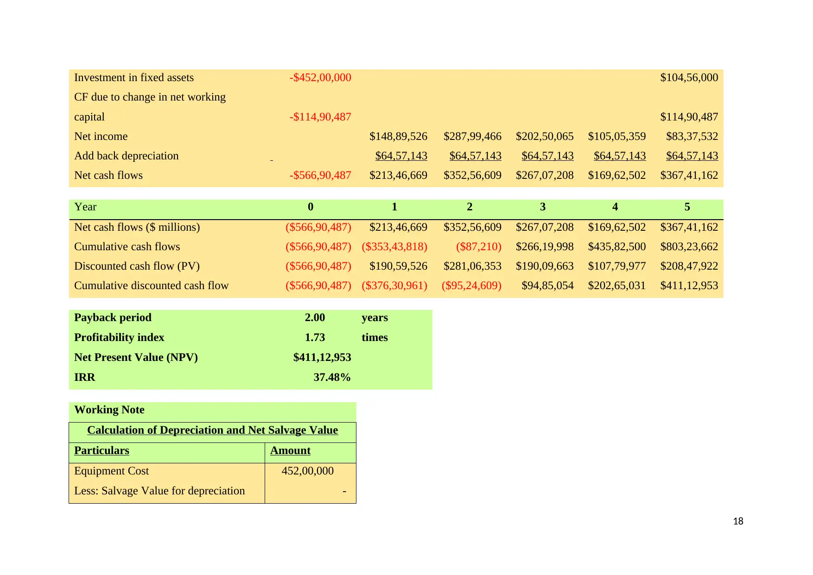
Task: Click 'Calculation of Depreciation and Net Salvage Value' title
Action: coord(212,430)
